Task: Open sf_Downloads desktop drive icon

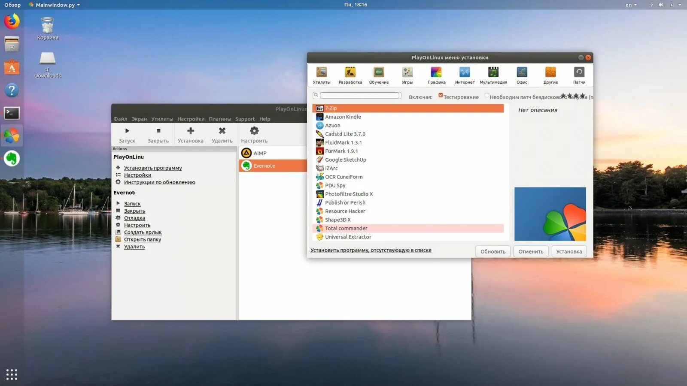Action: click(x=47, y=65)
